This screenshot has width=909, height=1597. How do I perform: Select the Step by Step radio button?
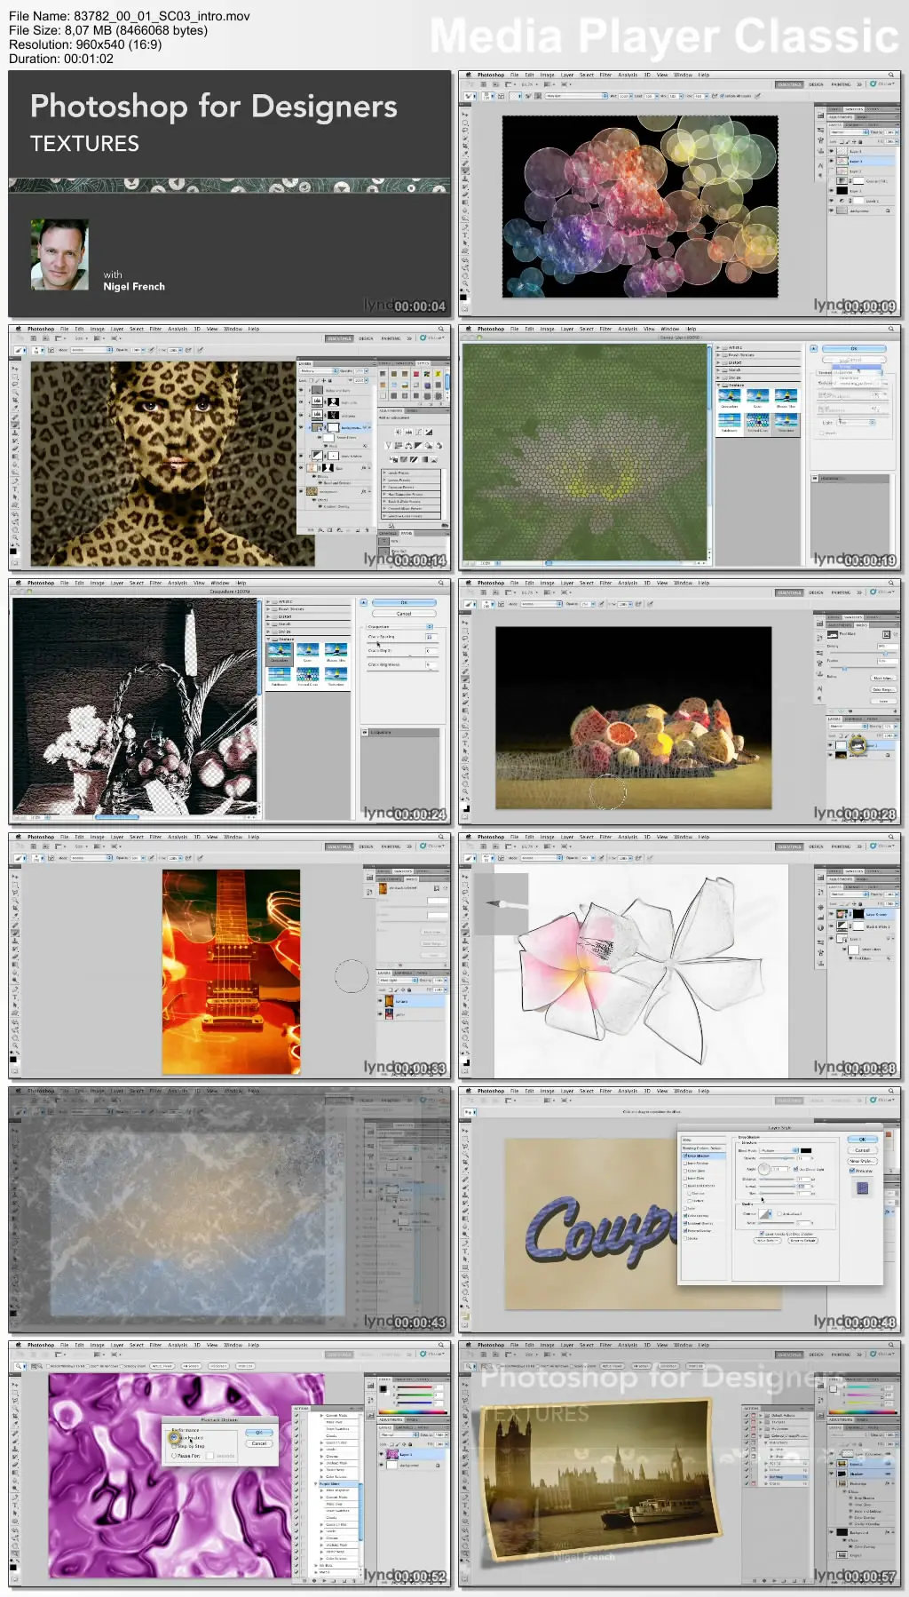(x=174, y=1446)
